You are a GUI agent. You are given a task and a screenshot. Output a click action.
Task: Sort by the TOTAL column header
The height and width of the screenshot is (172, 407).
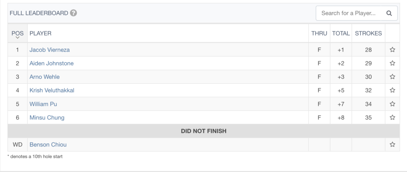tap(341, 33)
